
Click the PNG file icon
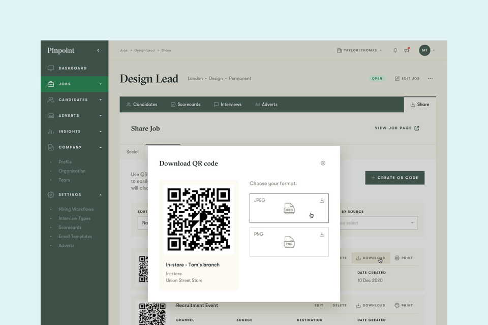click(x=289, y=242)
